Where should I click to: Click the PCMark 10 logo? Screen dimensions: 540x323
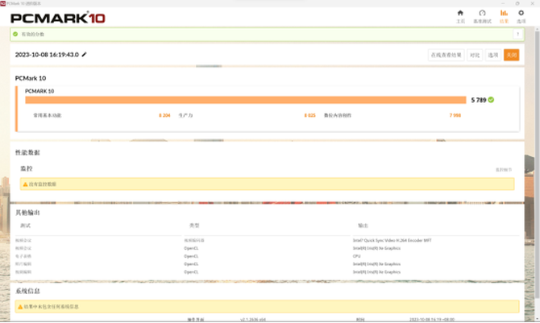coord(58,18)
